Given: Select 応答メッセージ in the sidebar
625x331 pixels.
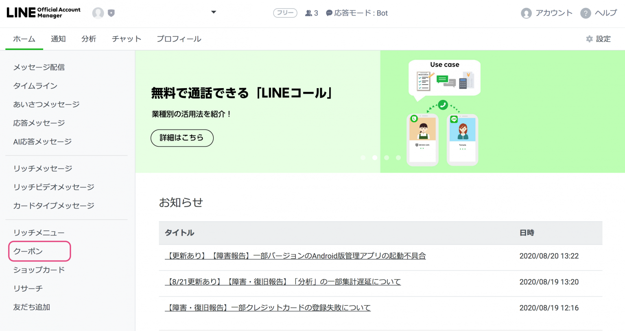Looking at the screenshot, I should 39,123.
